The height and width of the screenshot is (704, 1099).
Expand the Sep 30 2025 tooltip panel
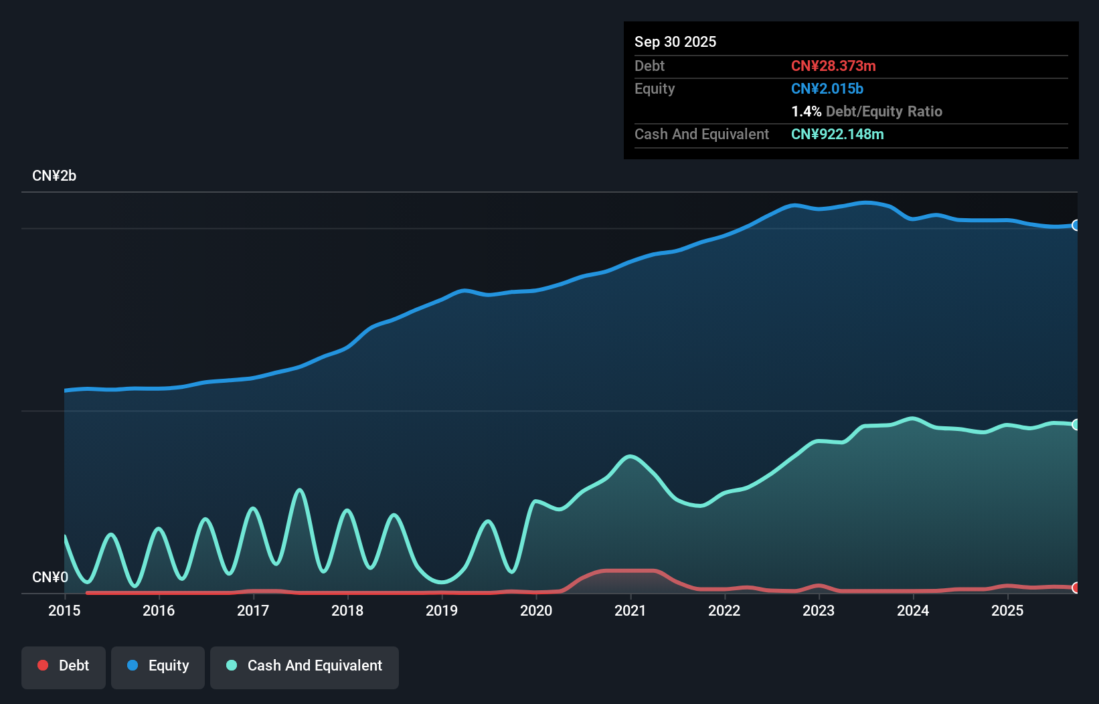675,41
